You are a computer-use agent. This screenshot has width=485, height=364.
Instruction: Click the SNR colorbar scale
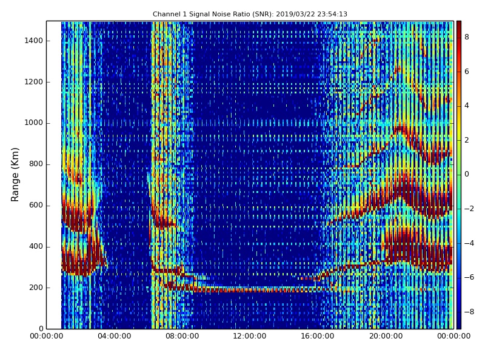[x=459, y=175]
